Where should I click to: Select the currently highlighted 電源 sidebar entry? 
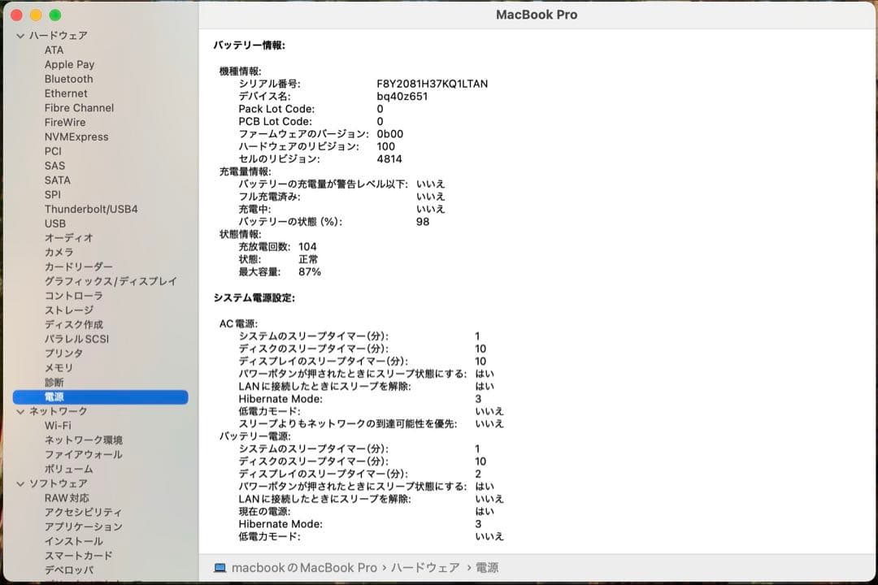tap(56, 396)
